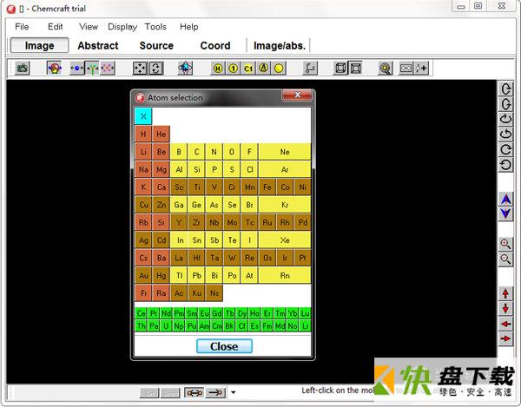Viewport: 521px width, 407px height.
Task: Click the topmost rotation arrow in right sidebar
Action: click(x=505, y=89)
